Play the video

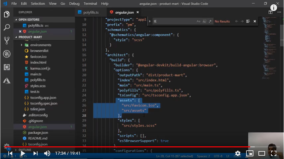point(23,153)
